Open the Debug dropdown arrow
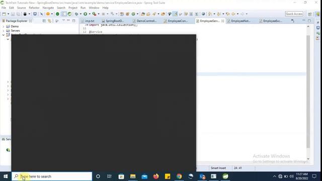Viewport: 322px width, 181px height. click(80, 14)
